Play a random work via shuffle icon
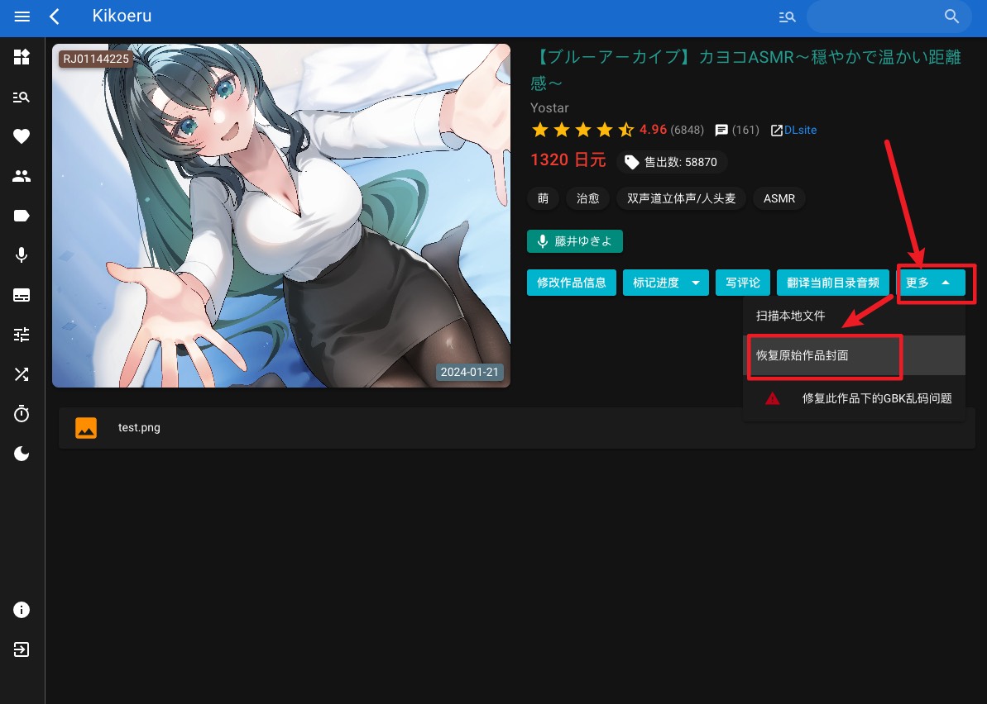The image size is (987, 704). coord(22,373)
